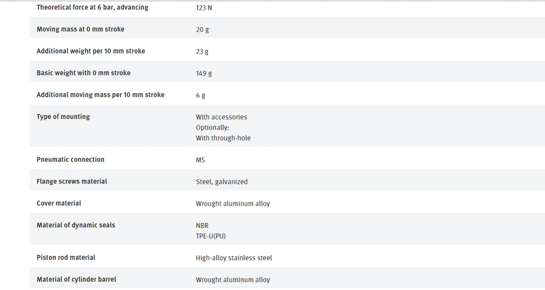
Task: Click the "Type of mounting" label
Action: pos(63,117)
